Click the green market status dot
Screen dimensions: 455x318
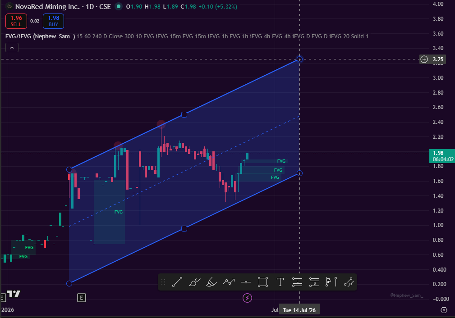[118, 6]
